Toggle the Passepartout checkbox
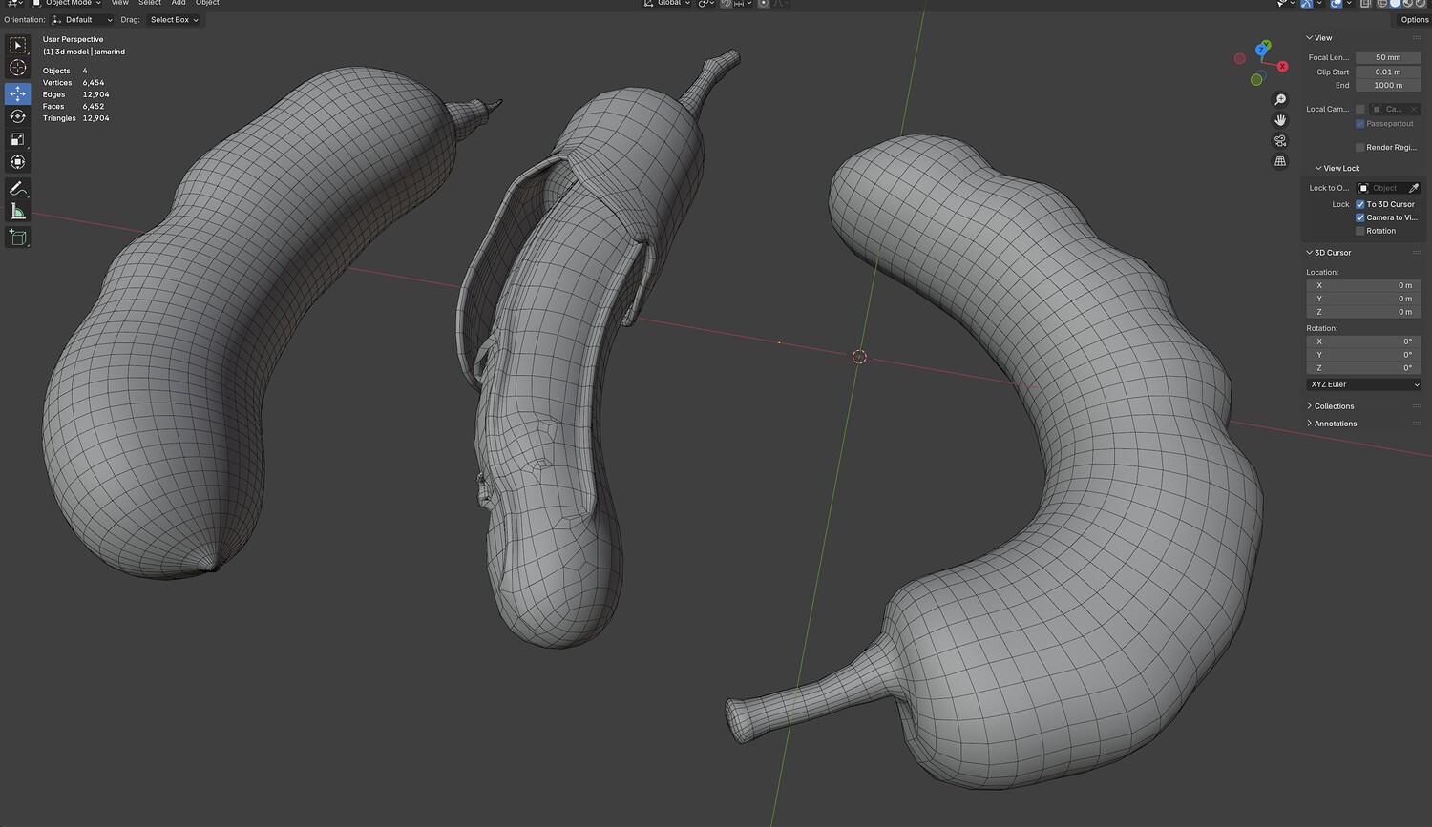The image size is (1432, 827). point(1360,124)
